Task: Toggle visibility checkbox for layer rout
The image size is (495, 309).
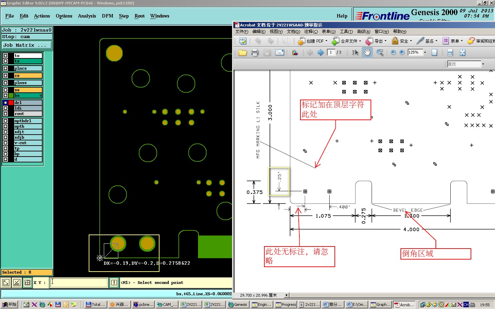Action: 5,114
